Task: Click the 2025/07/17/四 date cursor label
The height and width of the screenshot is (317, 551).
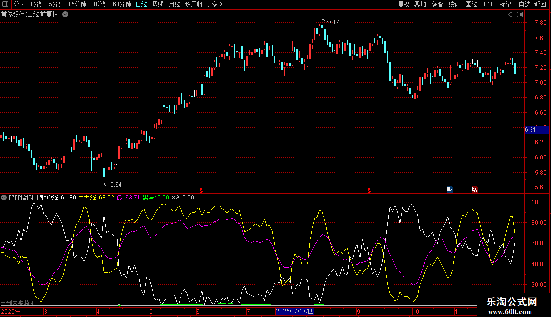Action: [x=295, y=311]
